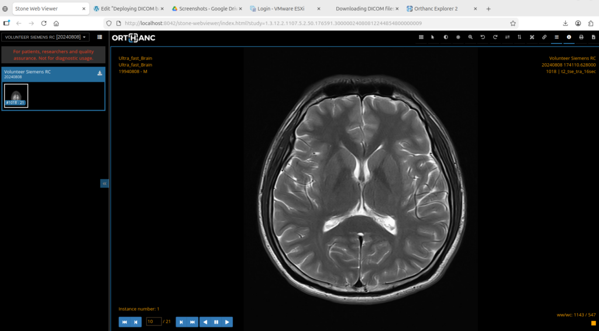Viewport: 599px width, 331px height.
Task: Select the mouse pointer tool
Action: point(433,37)
